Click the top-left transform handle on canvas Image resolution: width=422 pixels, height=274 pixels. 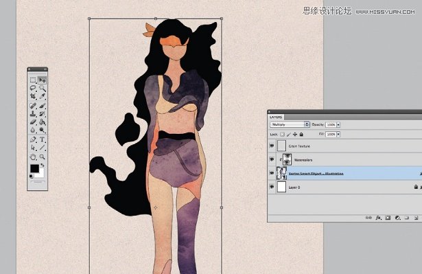(89, 19)
